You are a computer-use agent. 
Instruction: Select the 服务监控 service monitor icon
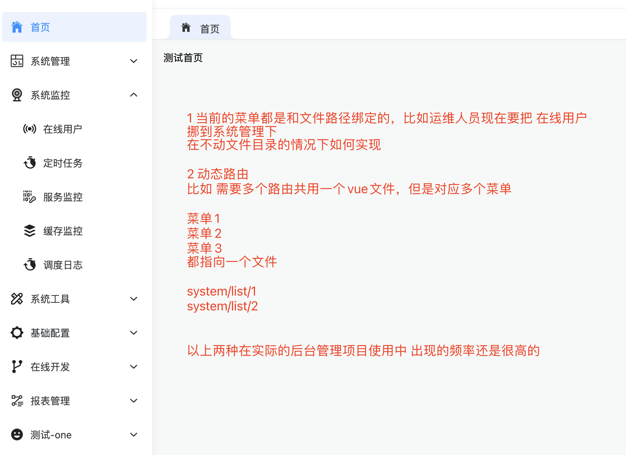29,197
